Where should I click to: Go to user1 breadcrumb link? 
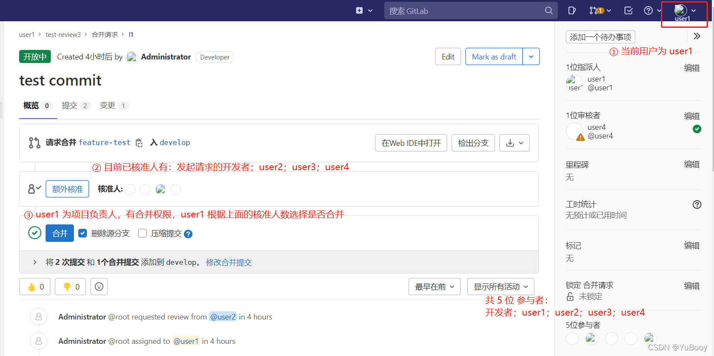point(27,34)
